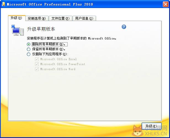Open the 安装选项(N) tab
Screen dimensions: 170x138
coord(37,18)
